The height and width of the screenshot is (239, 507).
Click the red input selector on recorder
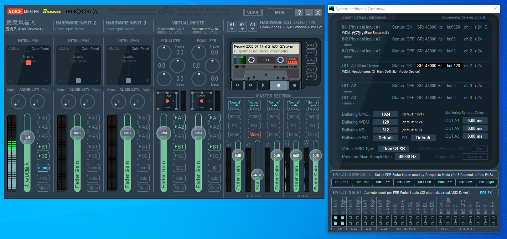(292, 60)
